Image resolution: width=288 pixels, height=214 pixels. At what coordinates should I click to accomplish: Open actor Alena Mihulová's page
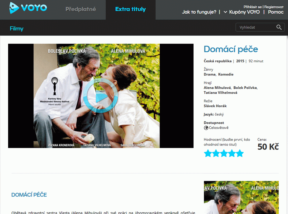pos(217,88)
